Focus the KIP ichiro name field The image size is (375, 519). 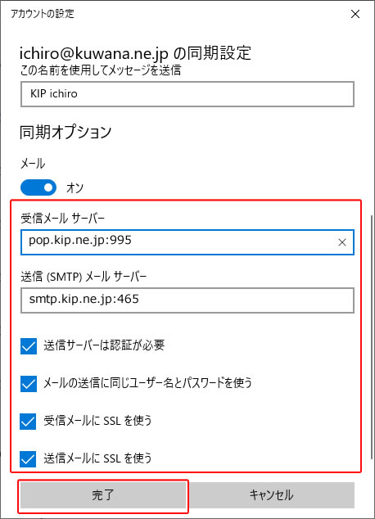187,94
